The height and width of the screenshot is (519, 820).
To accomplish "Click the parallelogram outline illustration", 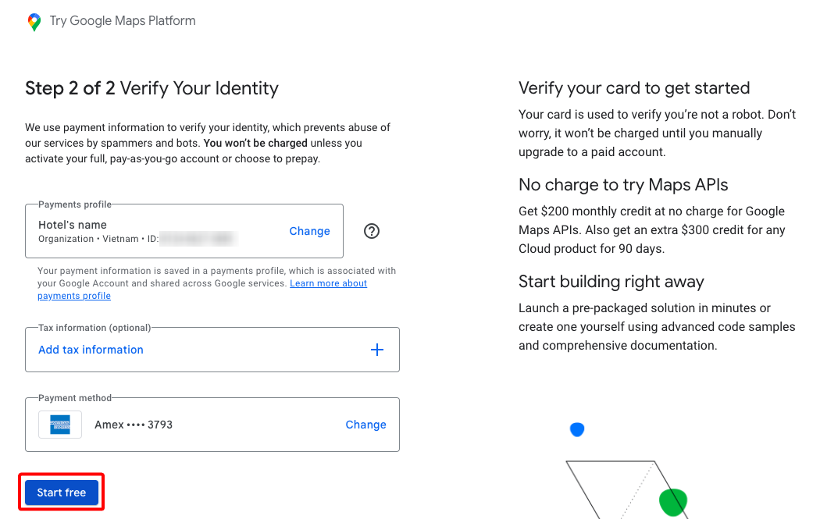I will [x=625, y=489].
